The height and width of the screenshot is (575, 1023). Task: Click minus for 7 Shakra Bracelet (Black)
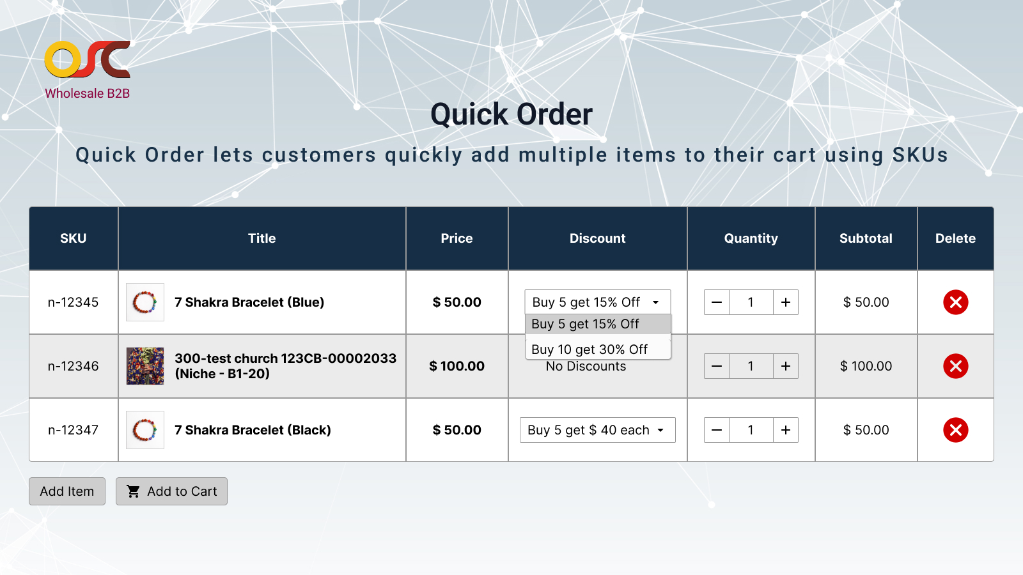click(x=717, y=430)
